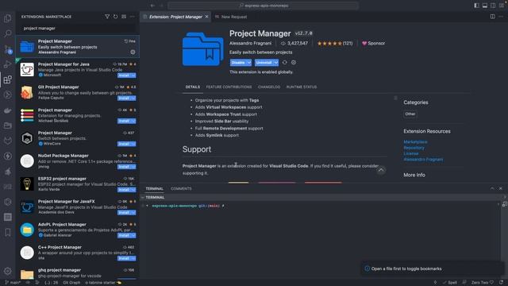Image resolution: width=508 pixels, height=286 pixels.
Task: Open the lightning bolt (Thunder Client) view
Action: click(x=7, y=156)
